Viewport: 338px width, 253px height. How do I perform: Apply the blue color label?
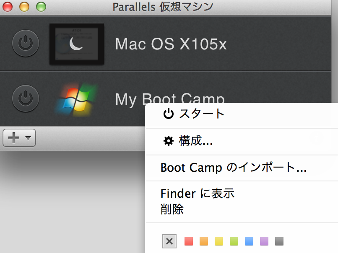(249, 241)
